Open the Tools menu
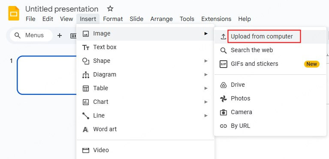The height and width of the screenshot is (159, 329). click(187, 19)
